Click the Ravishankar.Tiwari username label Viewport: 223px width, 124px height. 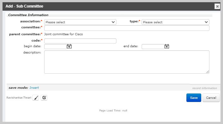[19, 98]
